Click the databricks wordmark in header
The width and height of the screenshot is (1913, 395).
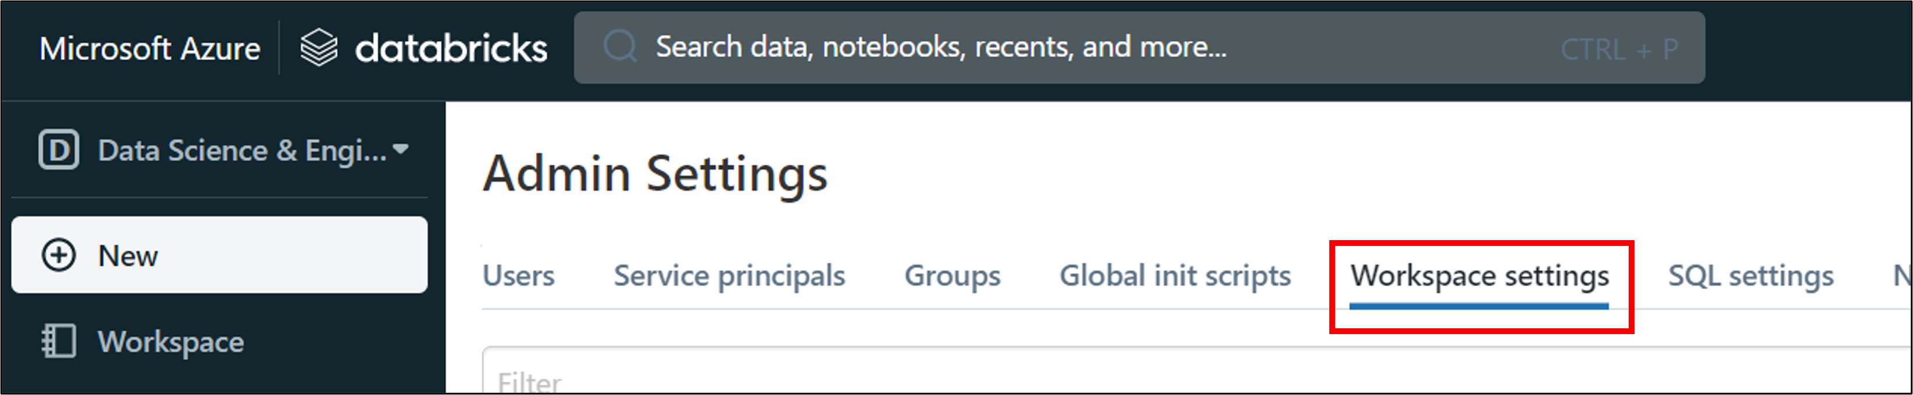click(x=451, y=48)
